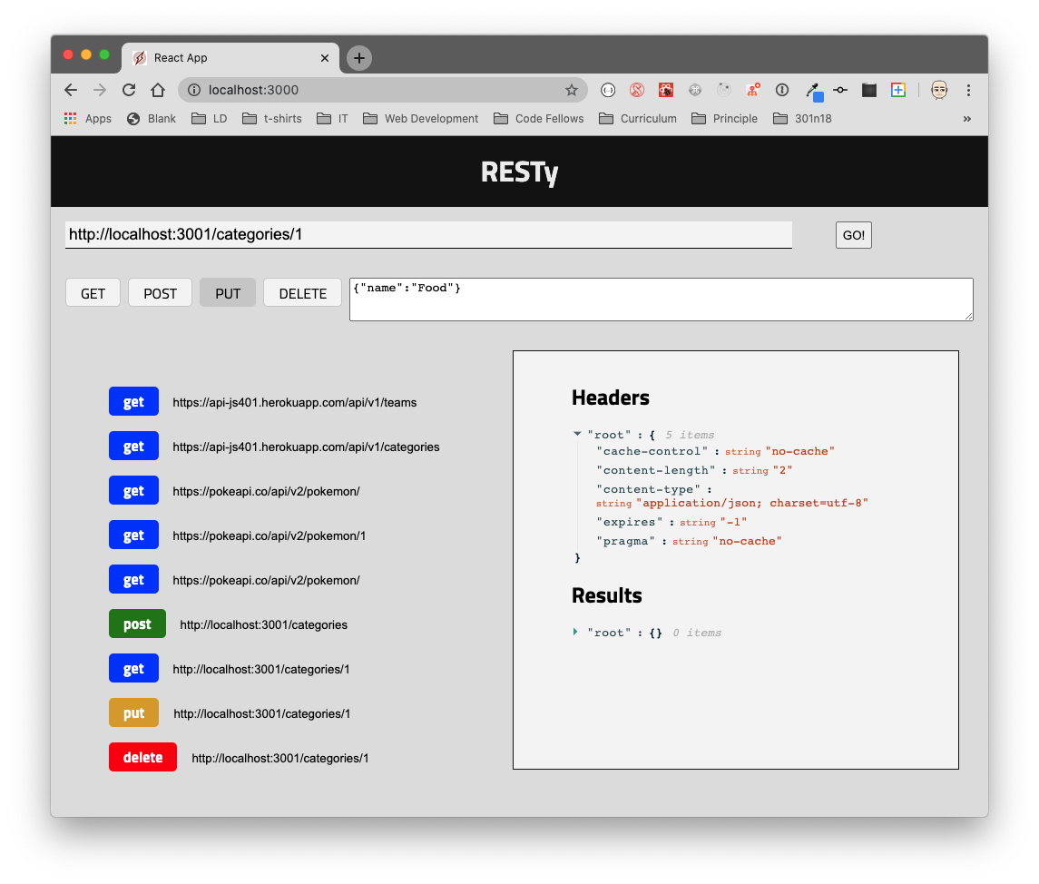Screen dimensions: 1039x884
Task: Click the green post icon for localhost categories
Action: tap(137, 624)
